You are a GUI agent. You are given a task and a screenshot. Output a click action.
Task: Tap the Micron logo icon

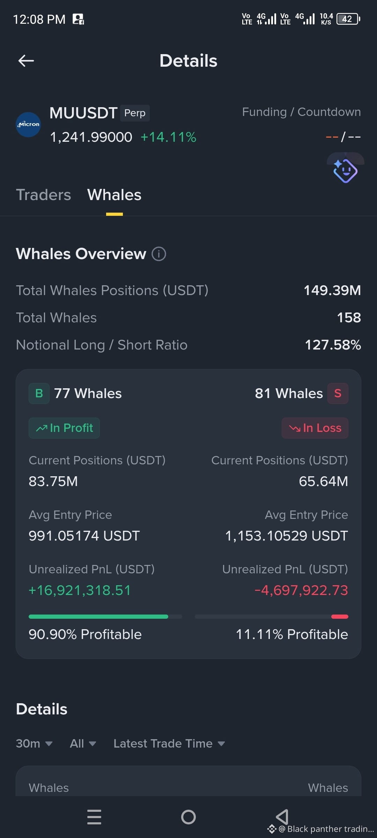(x=28, y=125)
